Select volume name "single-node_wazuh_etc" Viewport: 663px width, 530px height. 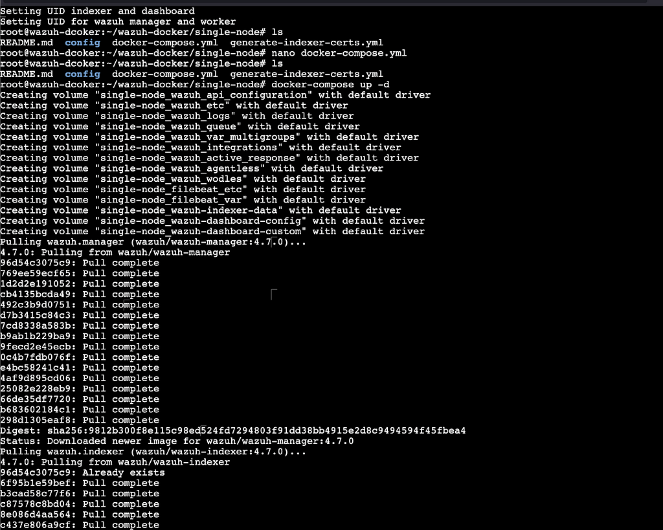[x=163, y=105]
